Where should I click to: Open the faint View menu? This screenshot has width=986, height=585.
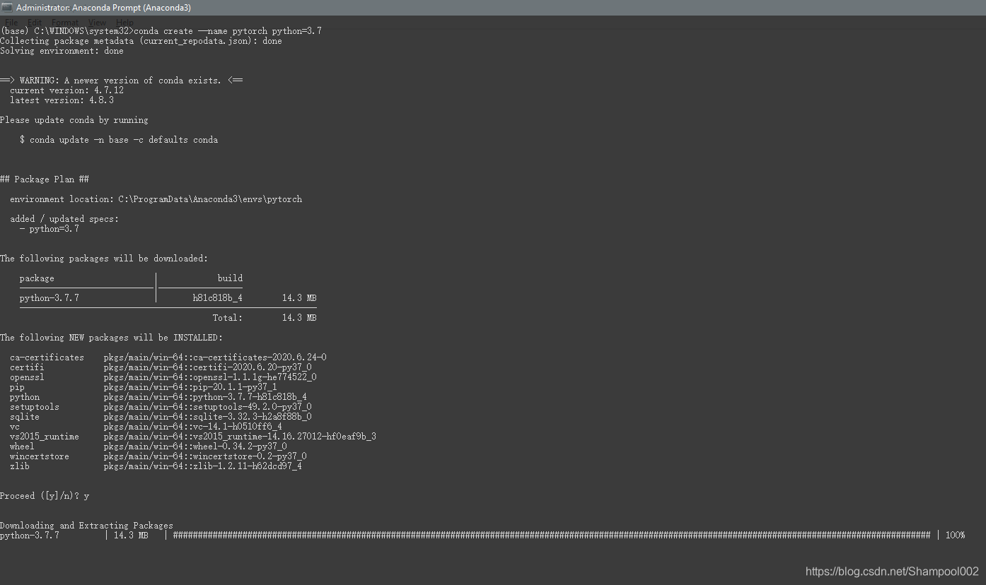tap(97, 23)
